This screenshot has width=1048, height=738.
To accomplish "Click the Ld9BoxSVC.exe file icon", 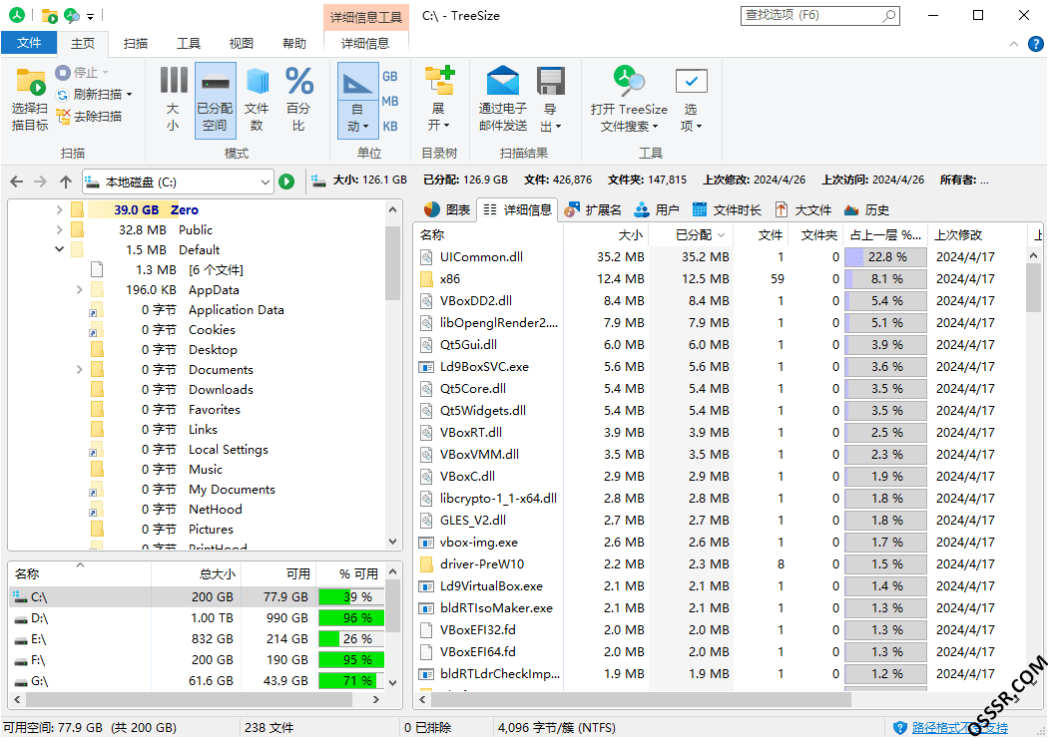I will pyautogui.click(x=426, y=367).
